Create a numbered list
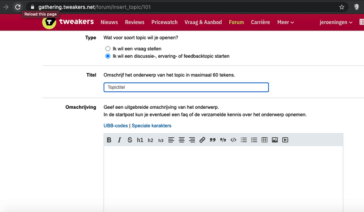Image resolution: width=364 pixels, height=212 pixels. [254, 140]
